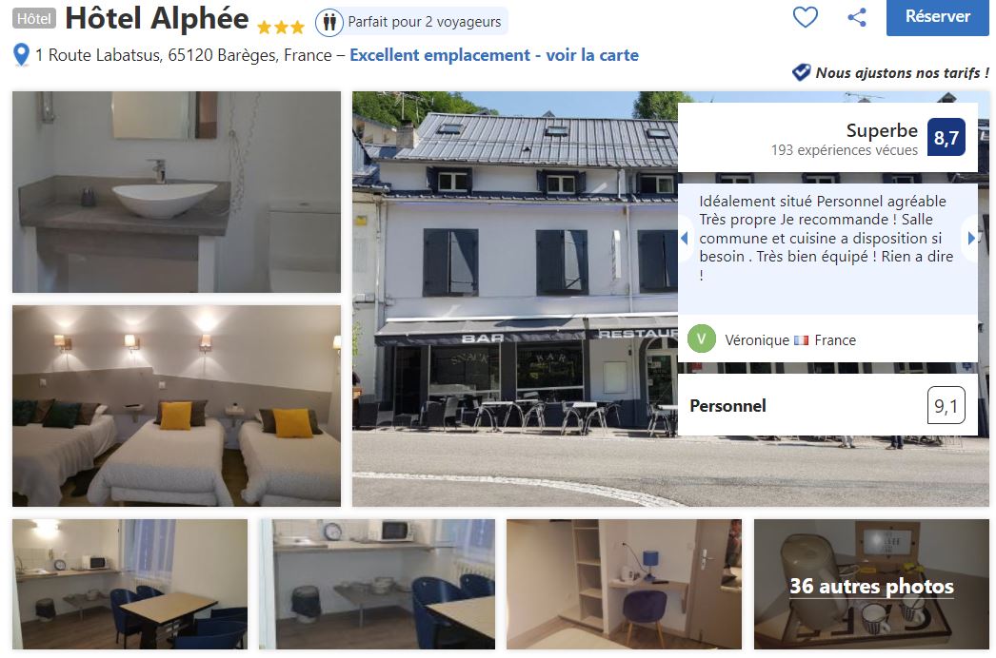Open the 193 expériences vécues reviews

845,150
